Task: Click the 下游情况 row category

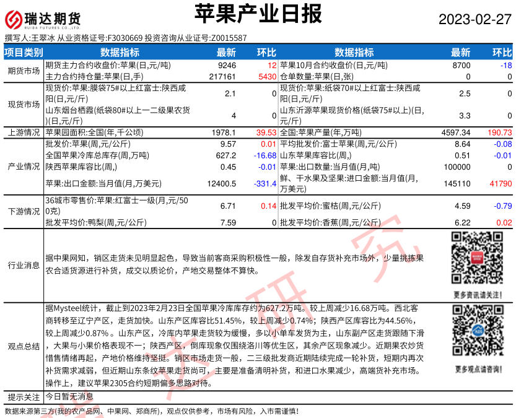Action: 24,211
